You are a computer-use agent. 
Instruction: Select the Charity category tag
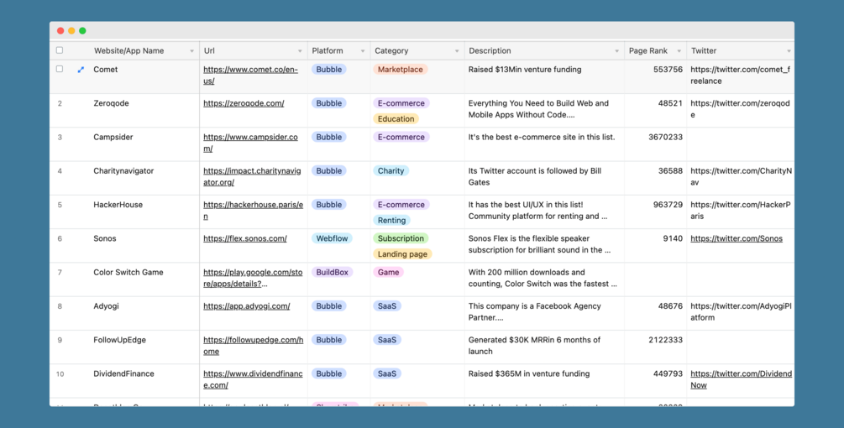(391, 171)
